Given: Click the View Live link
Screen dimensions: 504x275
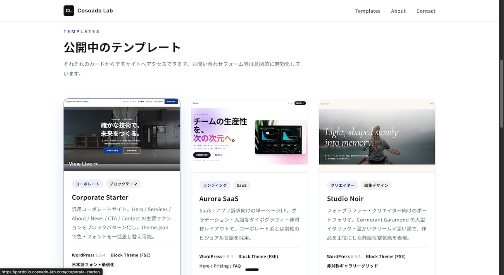Looking at the screenshot, I should point(83,164).
